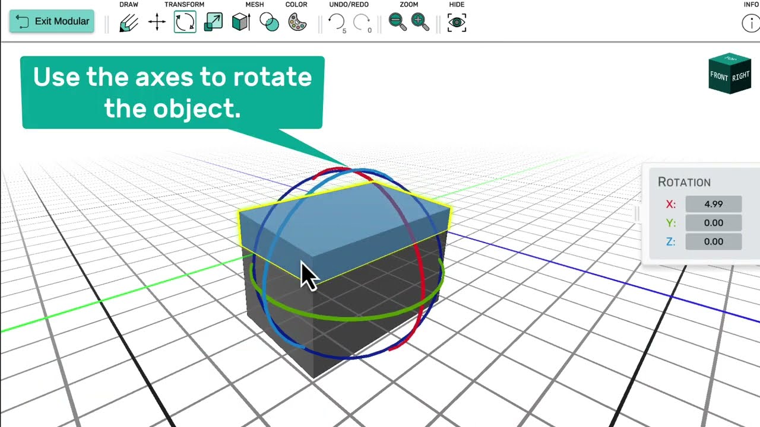Select the blue top box object
760x427 pixels.
pyautogui.click(x=356, y=216)
